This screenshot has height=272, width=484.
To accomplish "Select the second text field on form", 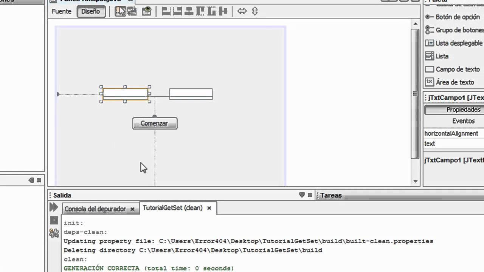I will pyautogui.click(x=191, y=94).
